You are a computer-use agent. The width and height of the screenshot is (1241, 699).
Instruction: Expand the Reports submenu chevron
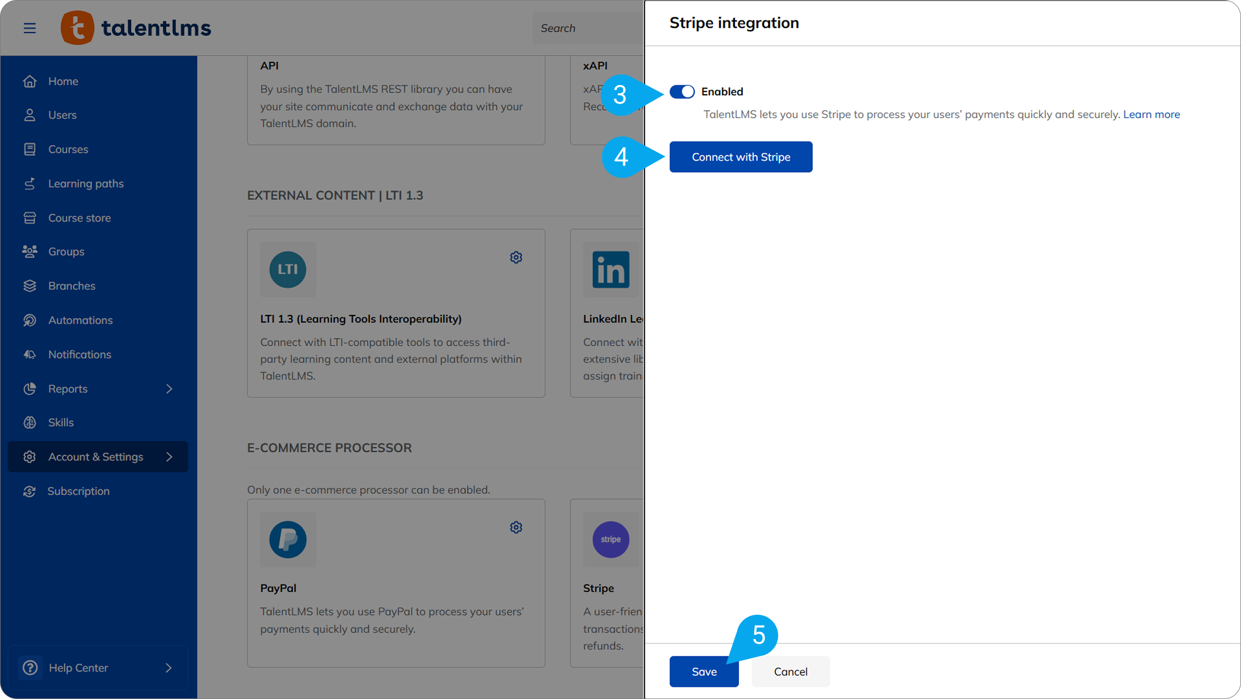click(x=169, y=389)
